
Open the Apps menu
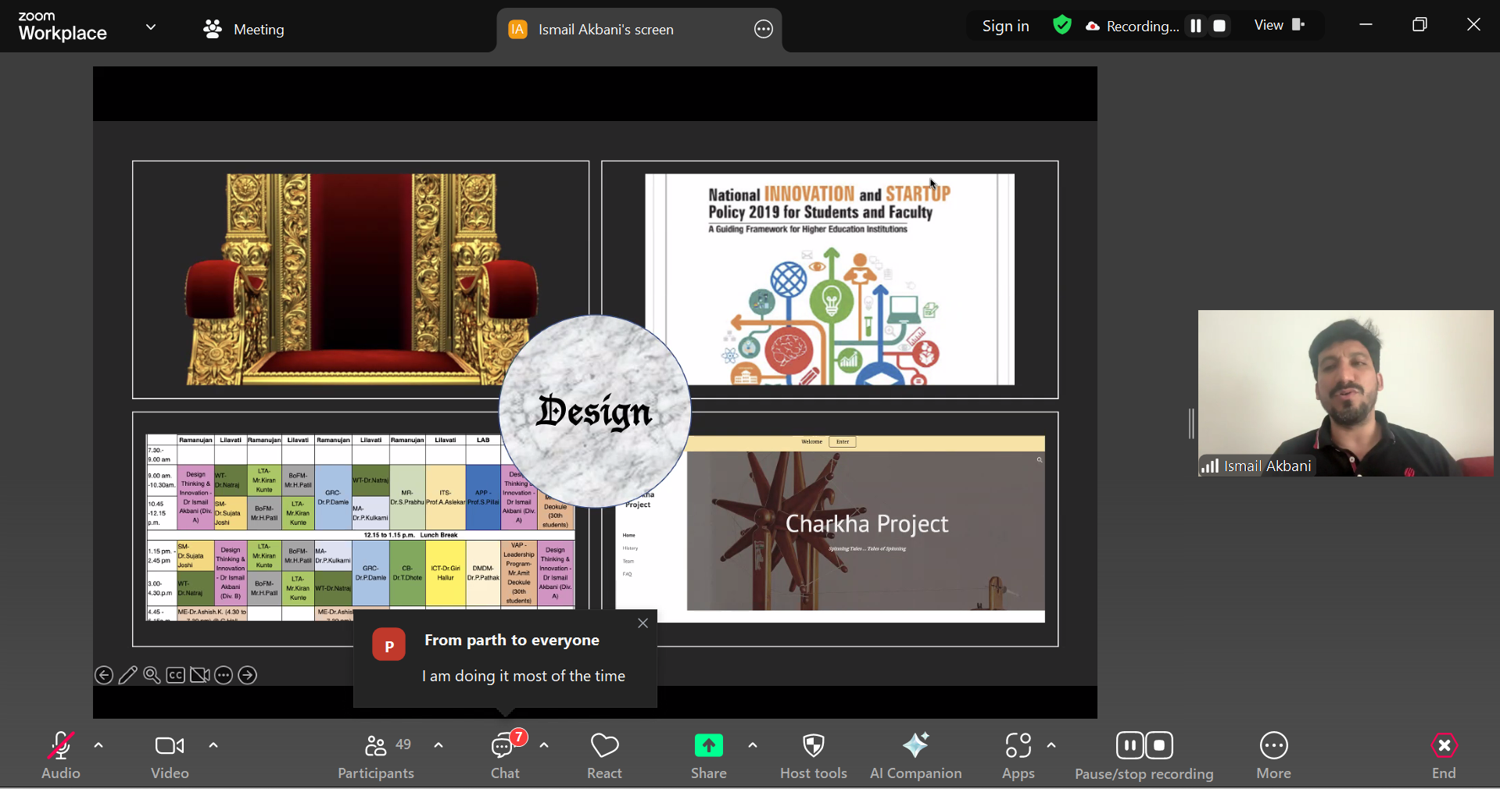click(x=1018, y=755)
